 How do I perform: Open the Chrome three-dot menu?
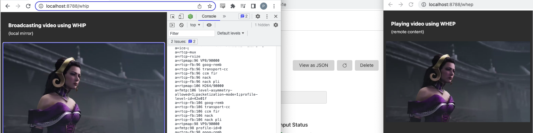(x=274, y=6)
